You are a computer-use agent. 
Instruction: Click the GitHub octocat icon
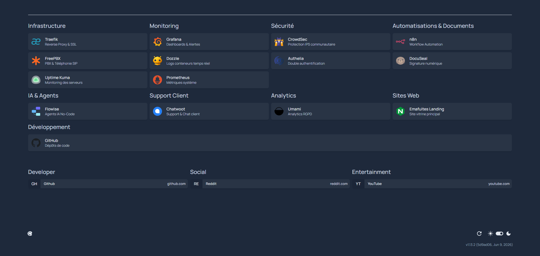tap(36, 143)
